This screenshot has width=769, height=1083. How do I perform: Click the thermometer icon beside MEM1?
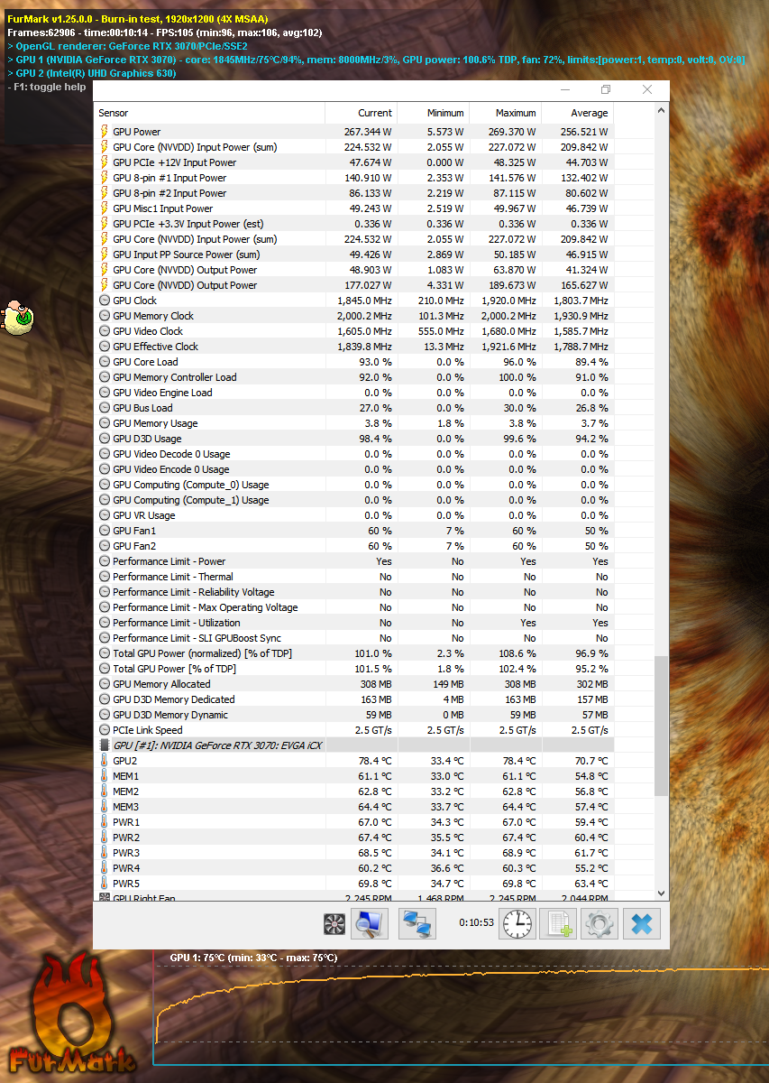tap(105, 776)
